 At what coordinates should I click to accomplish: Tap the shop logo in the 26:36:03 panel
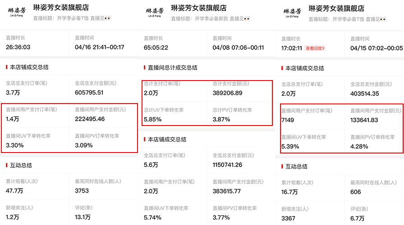pos(17,12)
